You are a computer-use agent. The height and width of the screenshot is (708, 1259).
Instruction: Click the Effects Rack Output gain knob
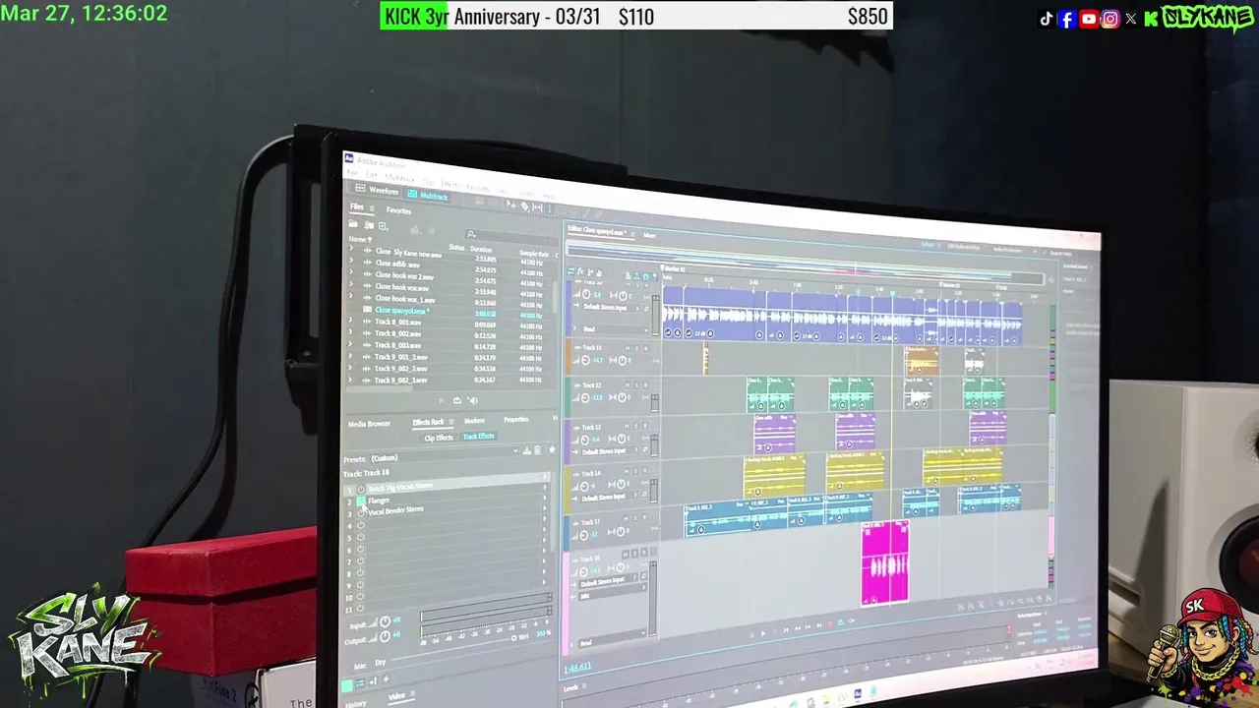click(385, 636)
